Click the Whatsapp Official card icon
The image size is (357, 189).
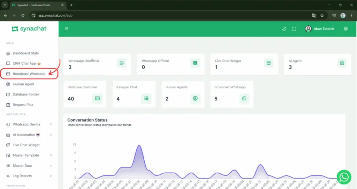(195, 63)
